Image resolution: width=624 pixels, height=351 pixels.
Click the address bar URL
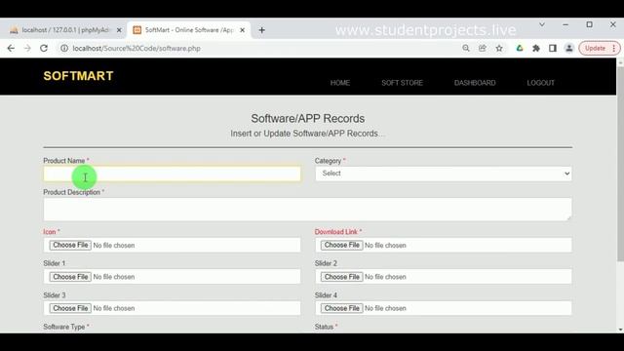136,48
